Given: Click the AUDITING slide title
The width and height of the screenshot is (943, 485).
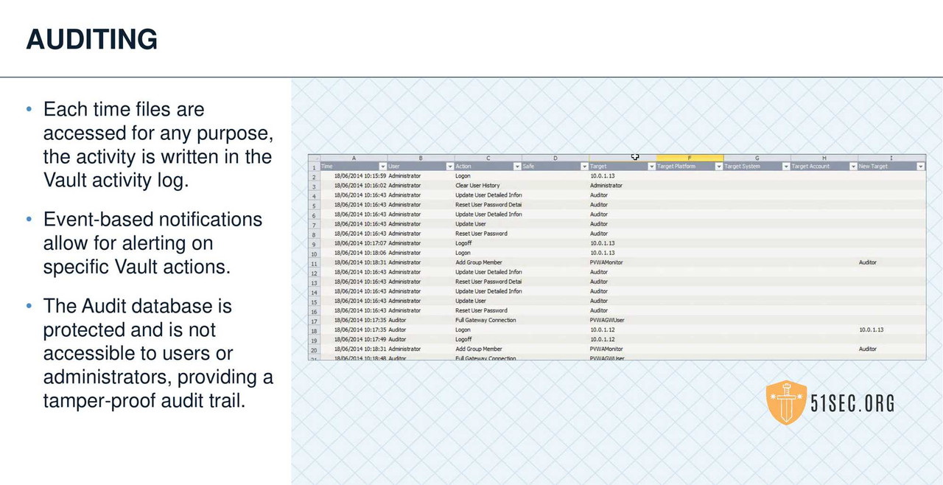Looking at the screenshot, I should [92, 39].
